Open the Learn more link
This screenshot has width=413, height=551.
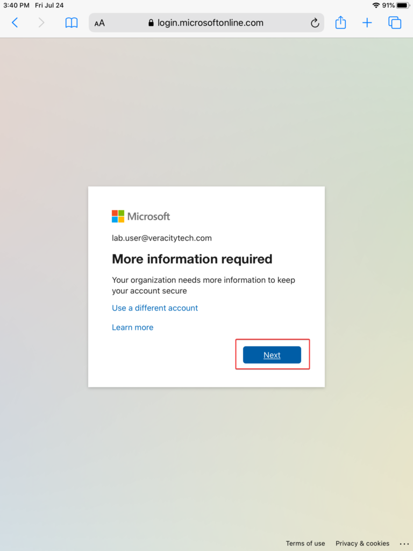pos(132,327)
